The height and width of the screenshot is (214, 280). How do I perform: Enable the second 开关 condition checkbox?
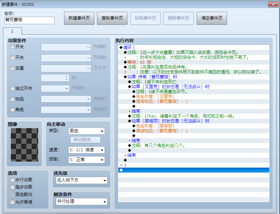(x=12, y=58)
